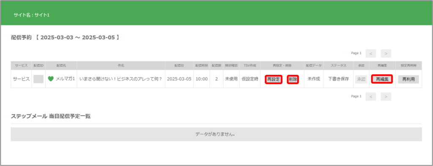The width and height of the screenshot is (433, 166).
Task: Click the データがありません message bar
Action: tap(216, 134)
